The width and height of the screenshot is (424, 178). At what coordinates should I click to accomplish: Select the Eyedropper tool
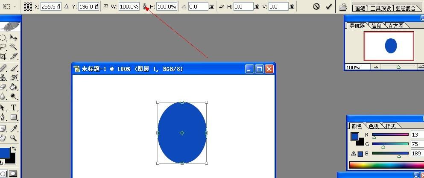pos(14,128)
